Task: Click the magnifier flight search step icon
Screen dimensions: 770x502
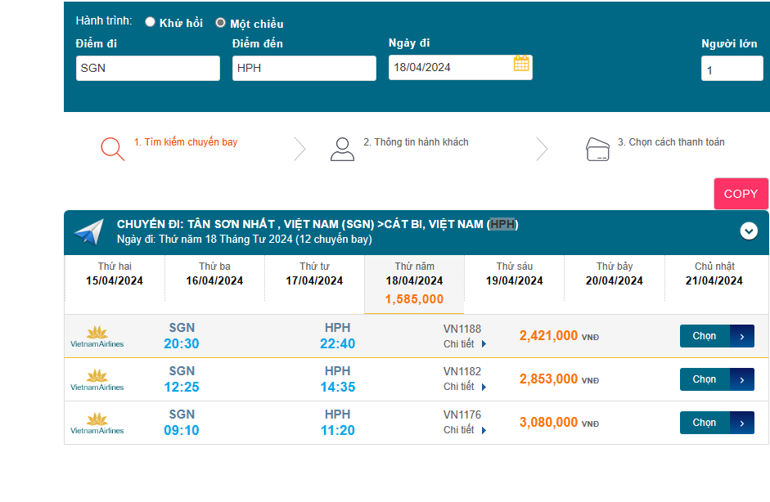Action: tap(112, 149)
